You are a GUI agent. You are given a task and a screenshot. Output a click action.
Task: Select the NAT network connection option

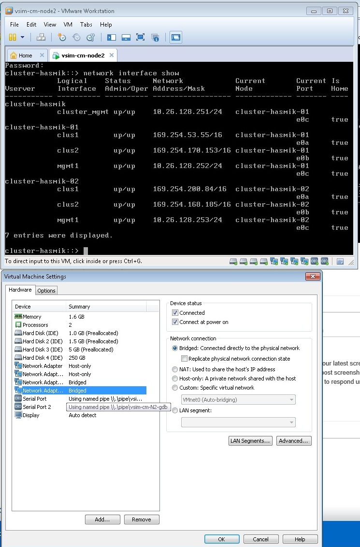coord(175,369)
